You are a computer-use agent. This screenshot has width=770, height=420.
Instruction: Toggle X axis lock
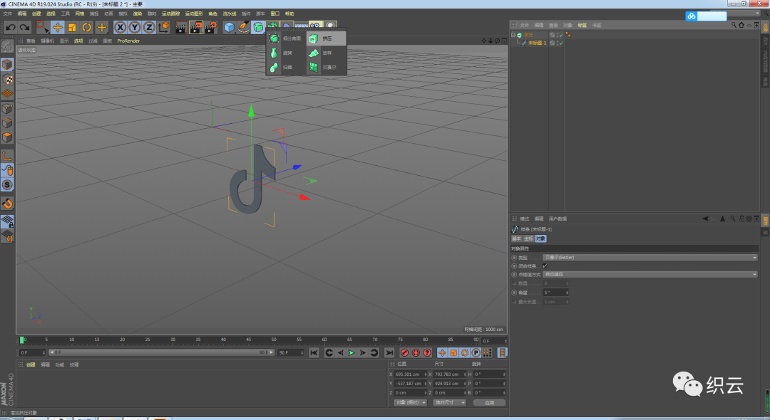click(x=120, y=28)
